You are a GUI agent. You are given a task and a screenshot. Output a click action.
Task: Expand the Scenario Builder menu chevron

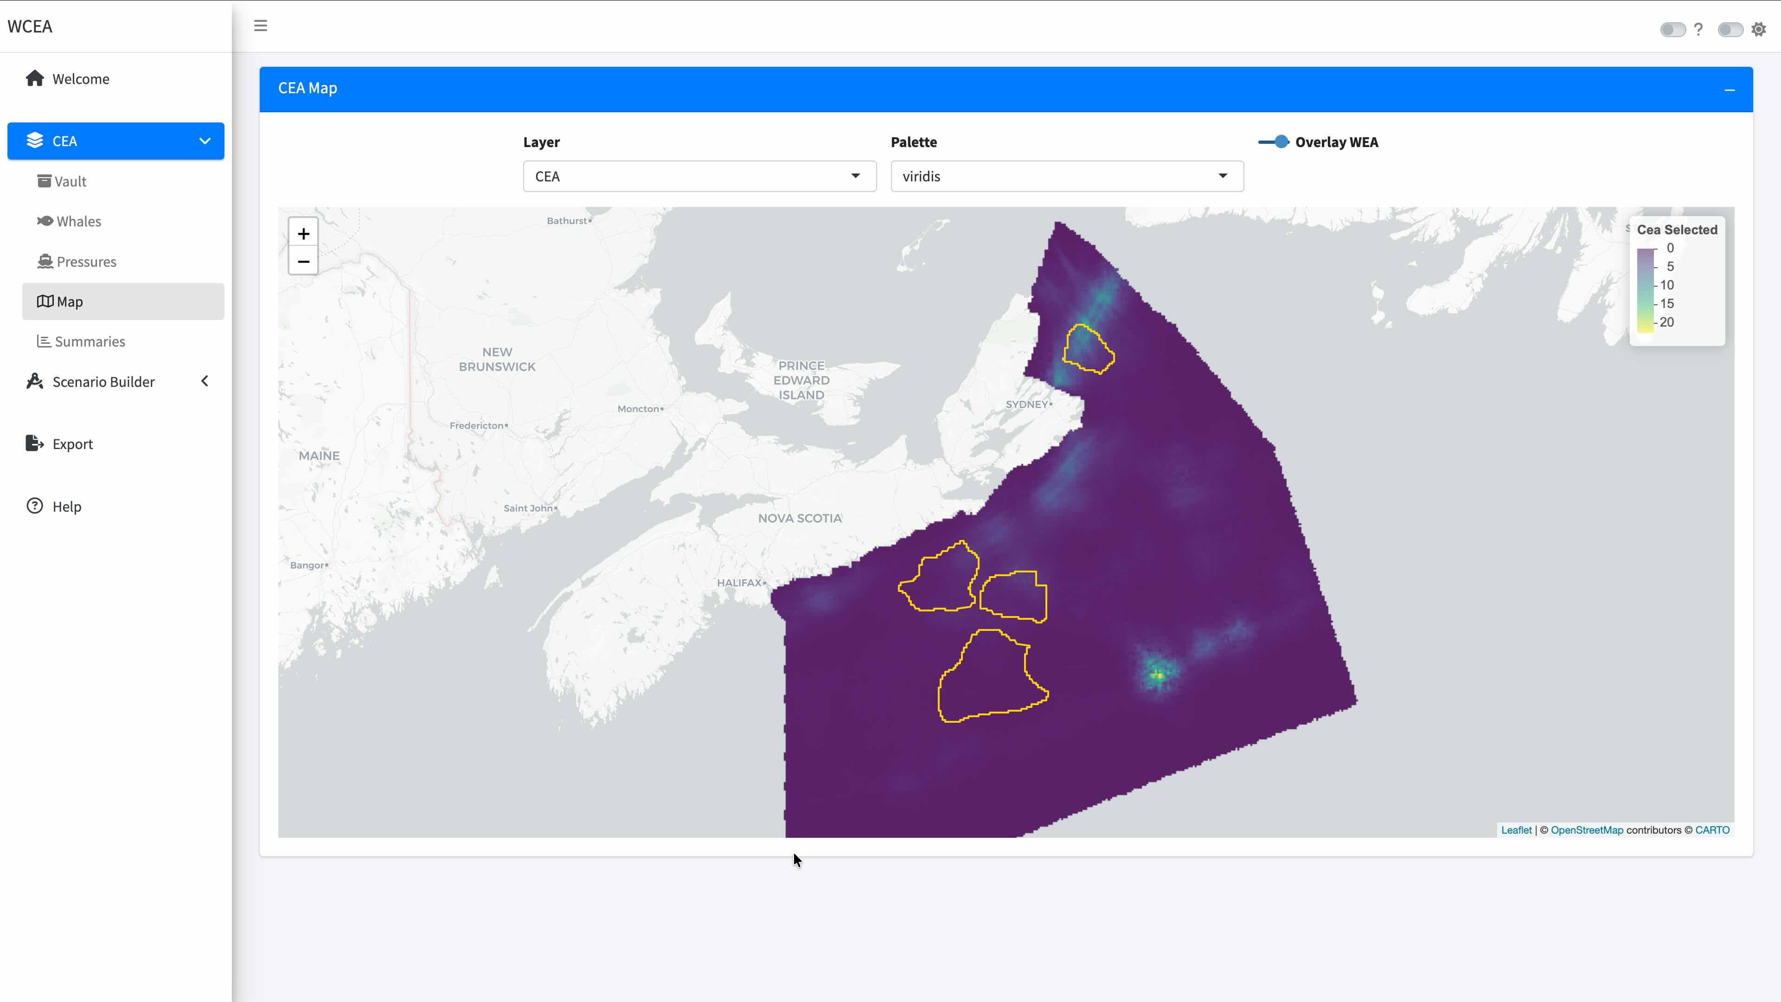coord(205,381)
